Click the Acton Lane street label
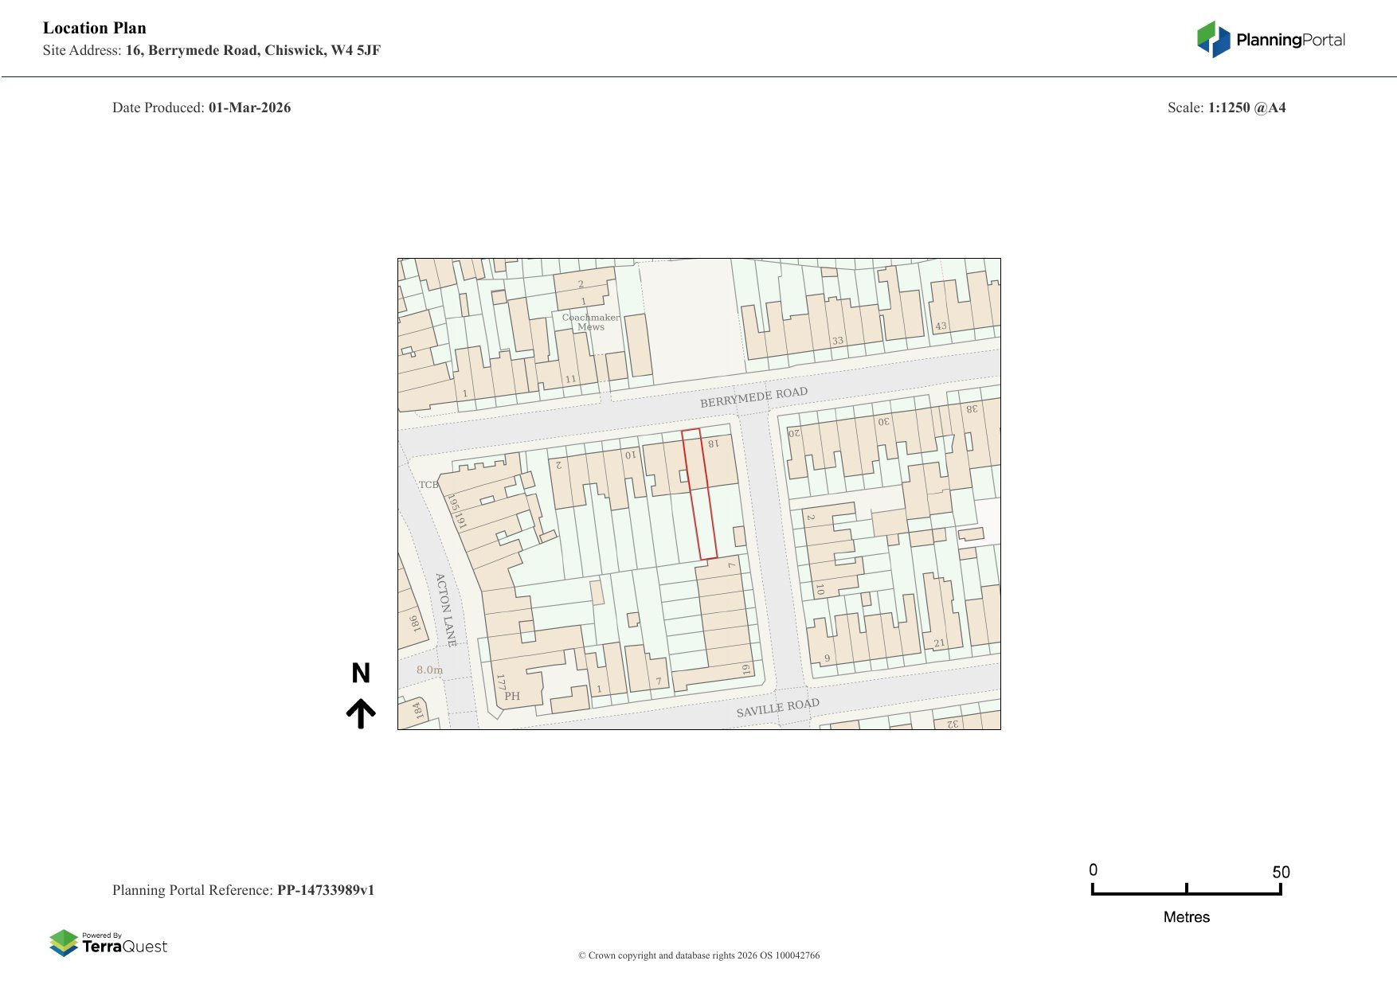 [446, 609]
